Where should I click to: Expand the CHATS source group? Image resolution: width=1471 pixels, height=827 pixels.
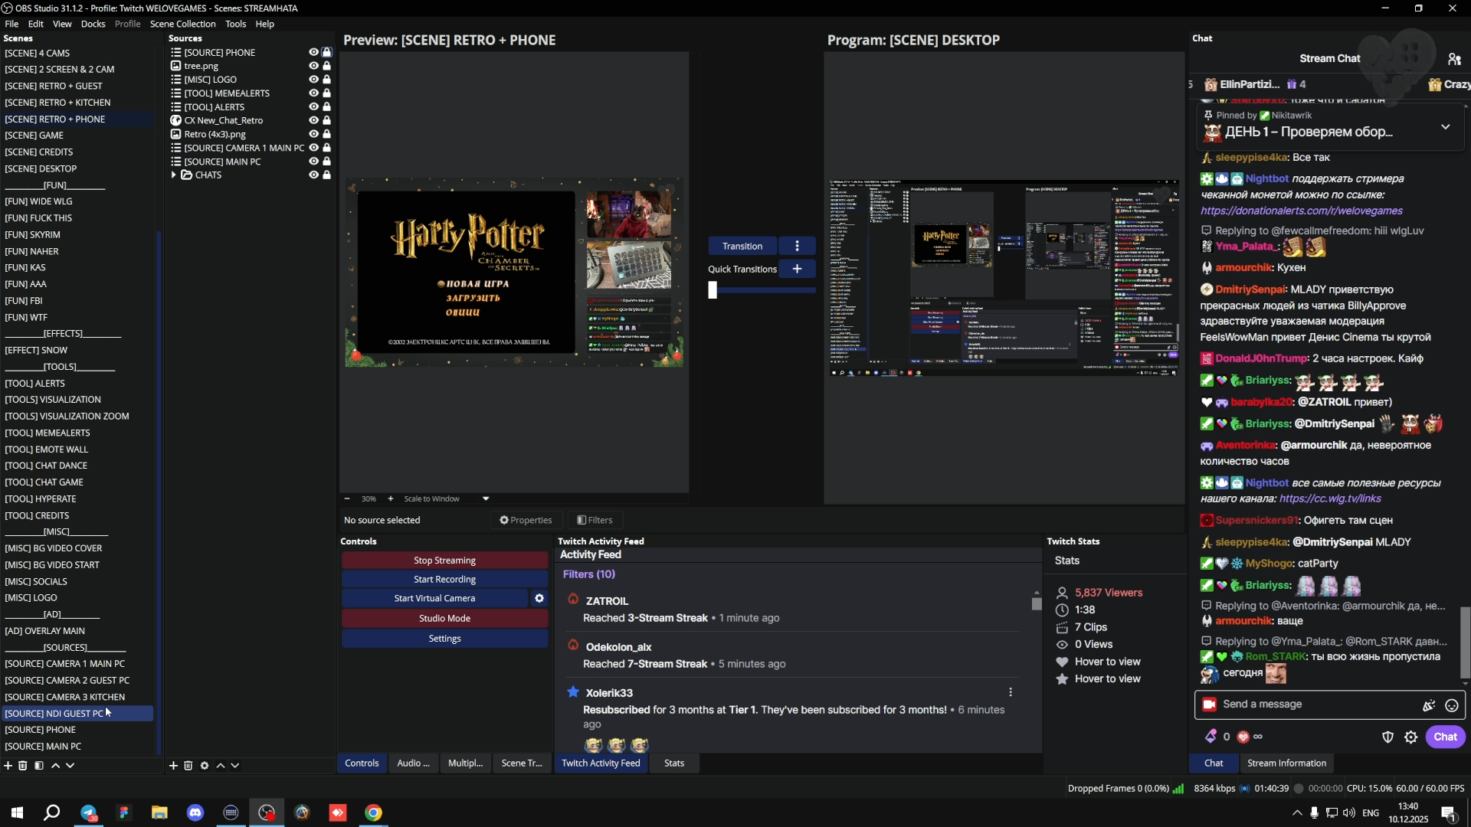(174, 175)
